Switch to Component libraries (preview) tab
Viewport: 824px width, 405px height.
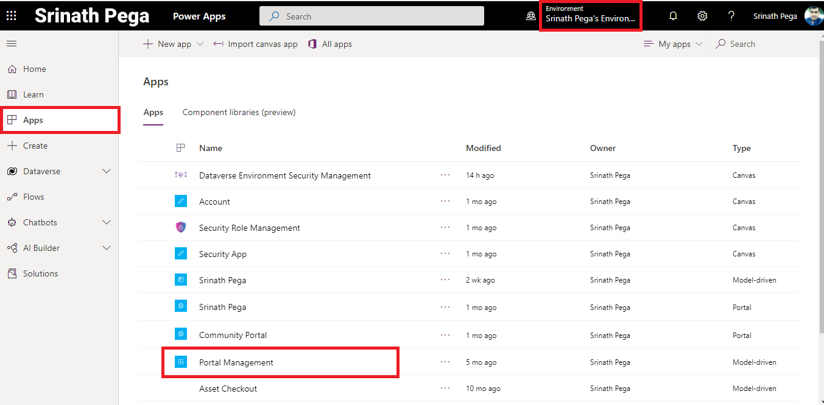tap(239, 112)
